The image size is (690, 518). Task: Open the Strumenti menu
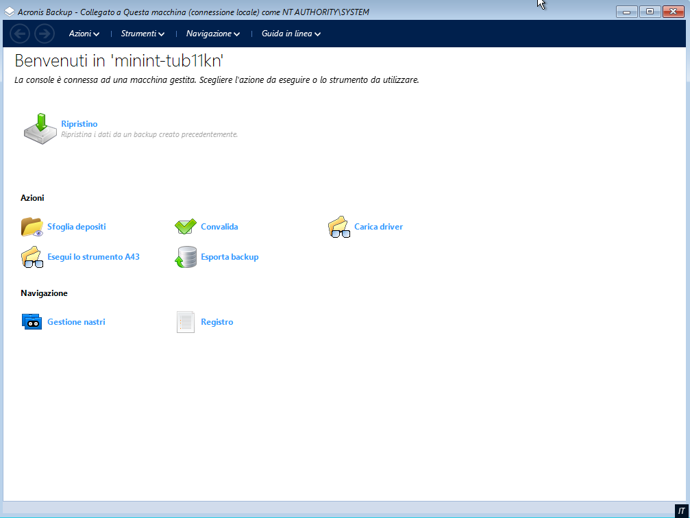coord(143,34)
